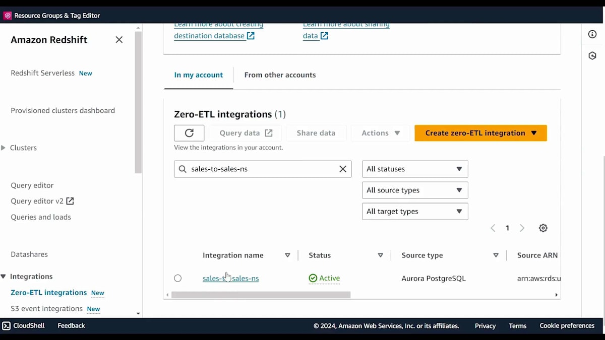
Task: Open Cookie preferences in footer
Action: pyautogui.click(x=567, y=326)
